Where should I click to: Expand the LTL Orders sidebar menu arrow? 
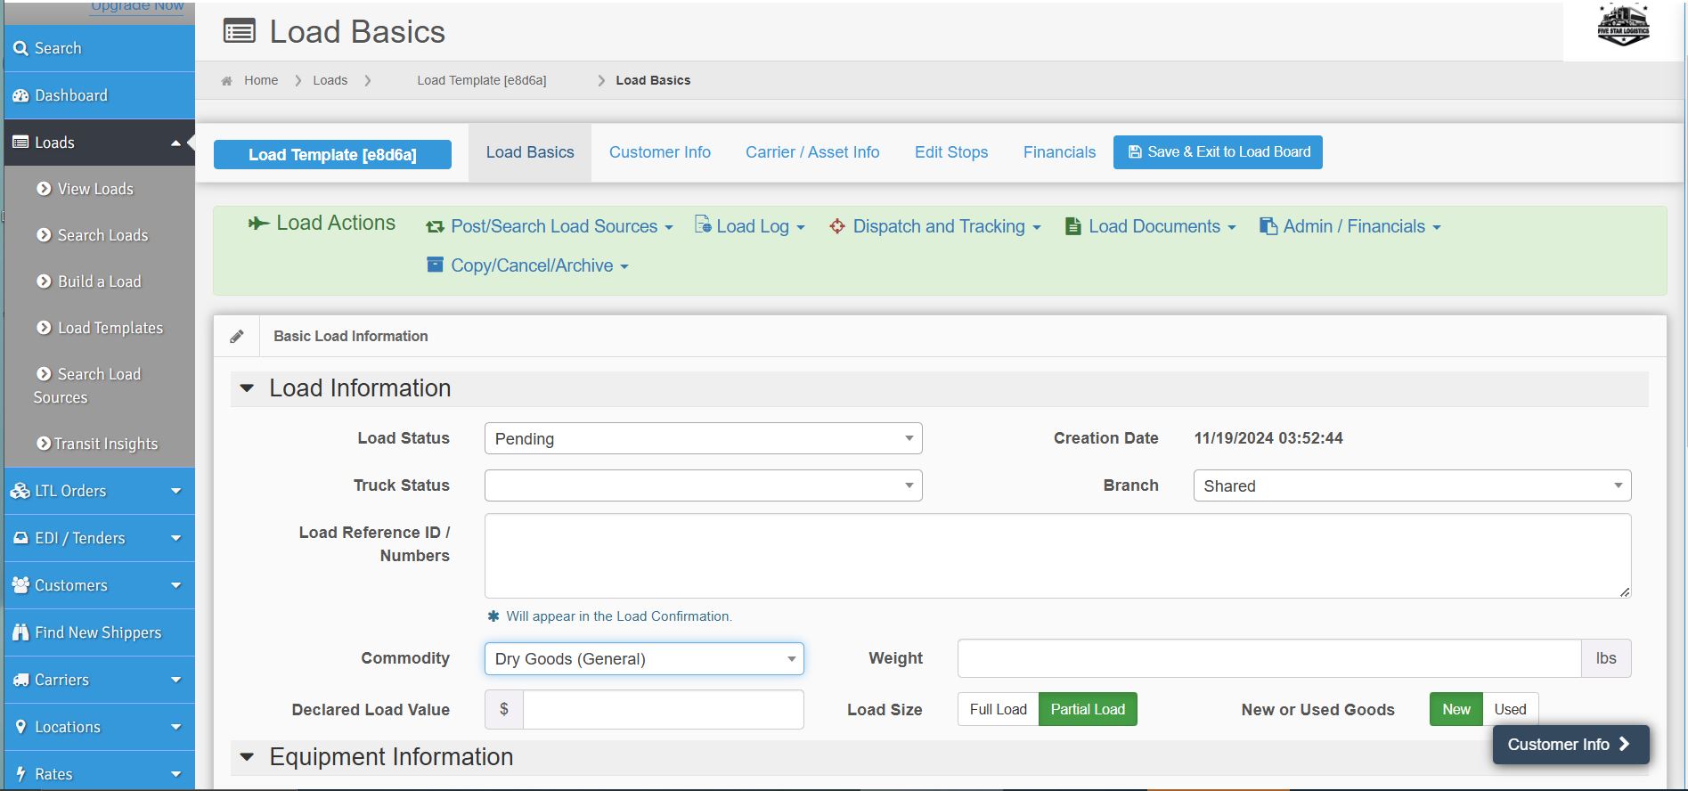(175, 492)
